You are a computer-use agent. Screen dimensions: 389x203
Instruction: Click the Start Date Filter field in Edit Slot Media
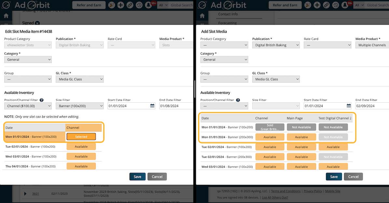tap(132, 106)
